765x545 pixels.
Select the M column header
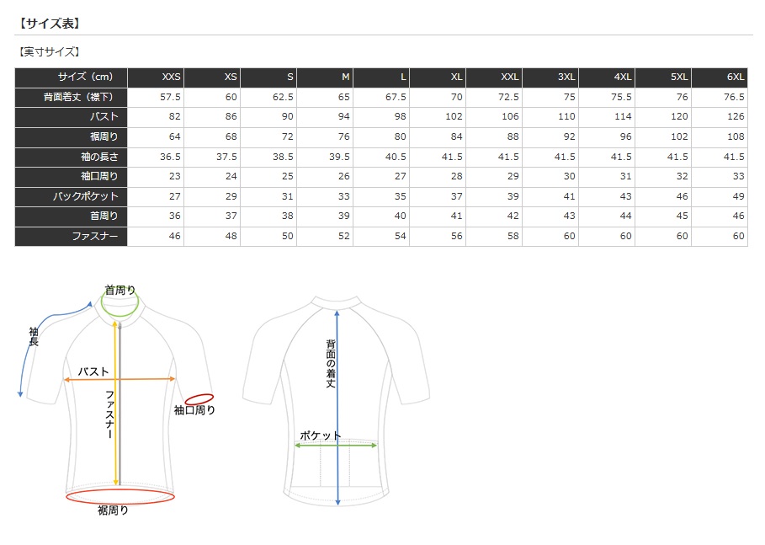325,77
